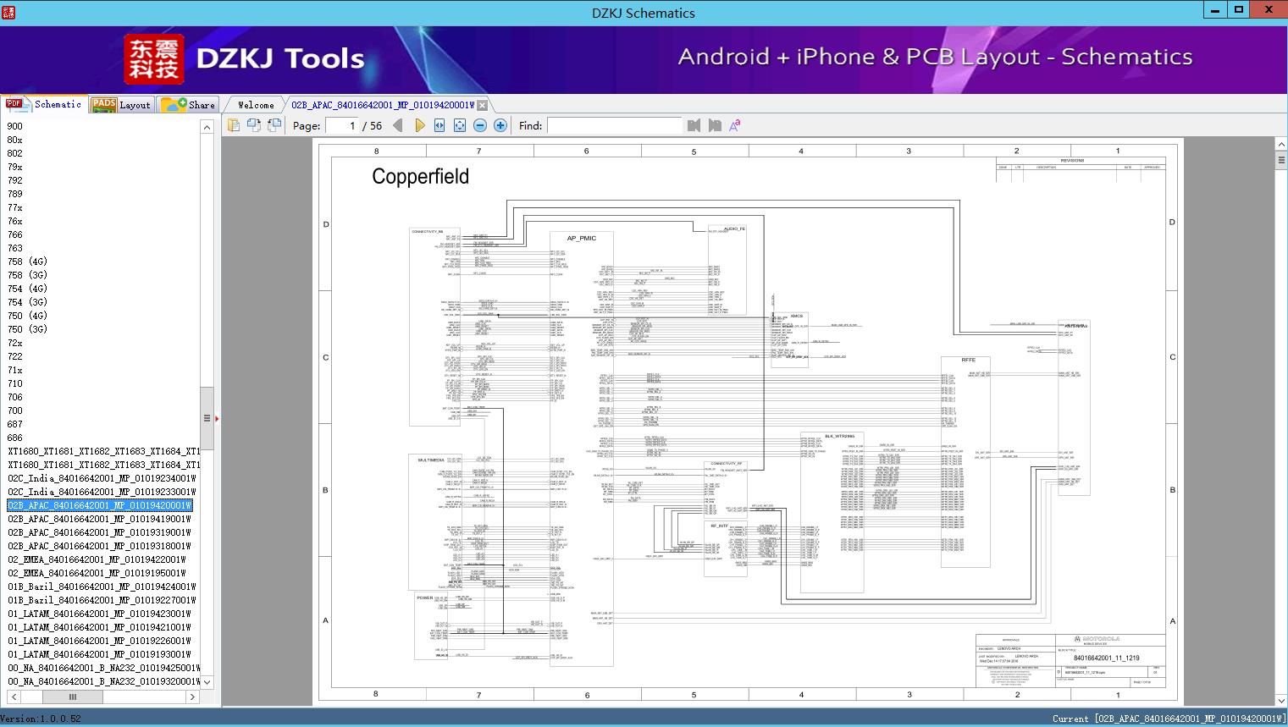Open 02B_APAC_84016642001_MP_01019419001W schematic

[100, 519]
